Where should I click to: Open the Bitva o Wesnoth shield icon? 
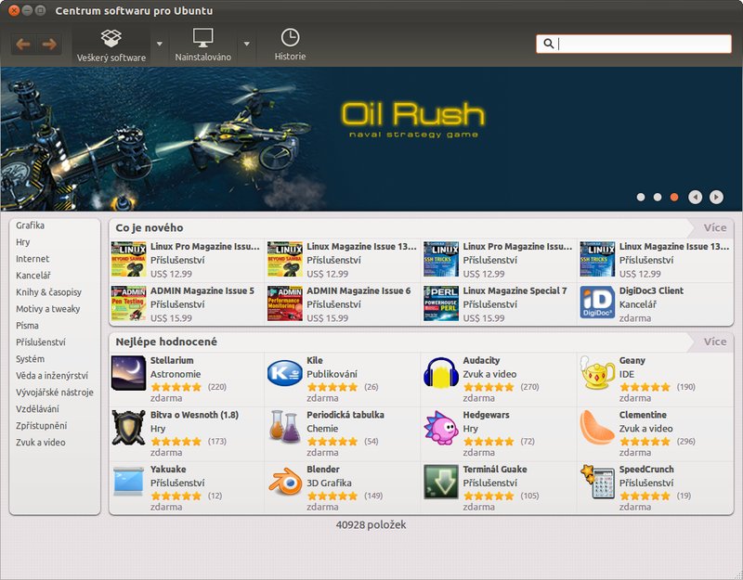pos(128,428)
